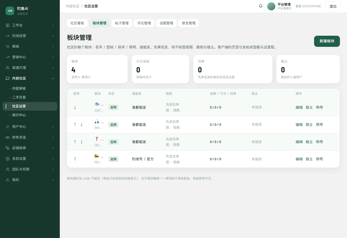
Task: Click 编辑 in the NO board row
Action: (299, 159)
